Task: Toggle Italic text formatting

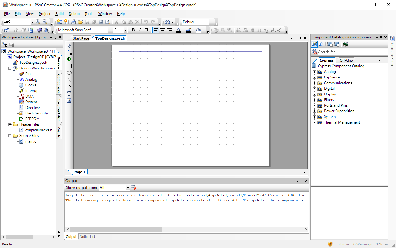Action: tap(140, 30)
